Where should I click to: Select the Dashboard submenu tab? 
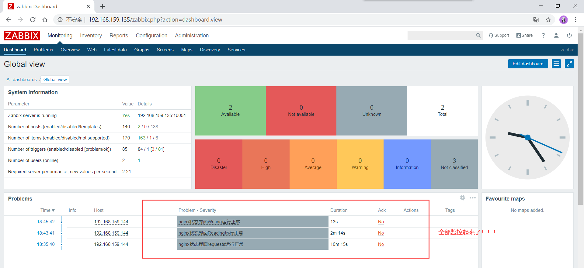[x=15, y=50]
